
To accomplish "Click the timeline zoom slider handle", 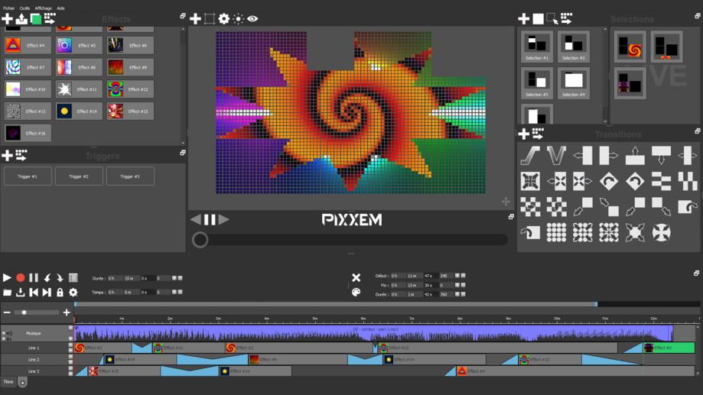I will pos(24,312).
